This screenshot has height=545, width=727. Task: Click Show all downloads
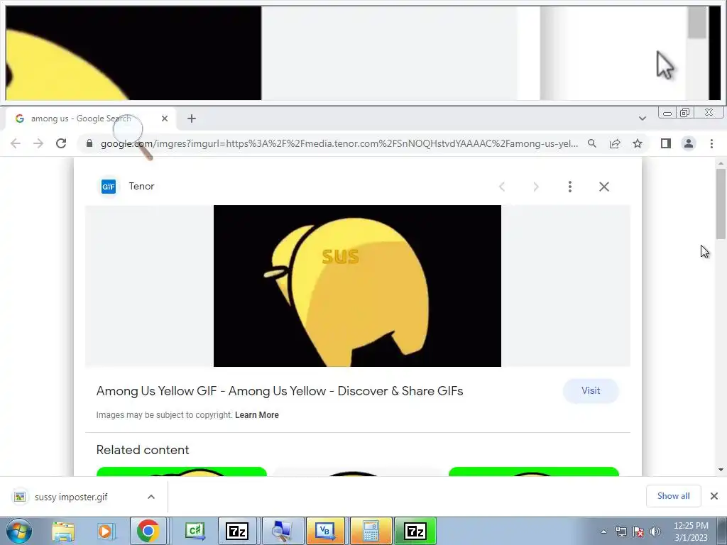(x=673, y=496)
